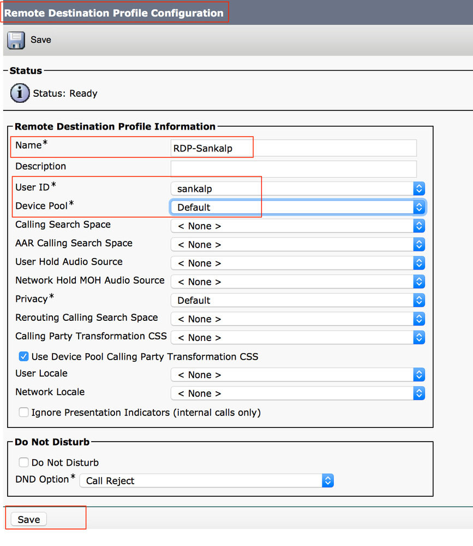Open the Network Locale dropdown
This screenshot has height=546, width=473.
(x=297, y=393)
